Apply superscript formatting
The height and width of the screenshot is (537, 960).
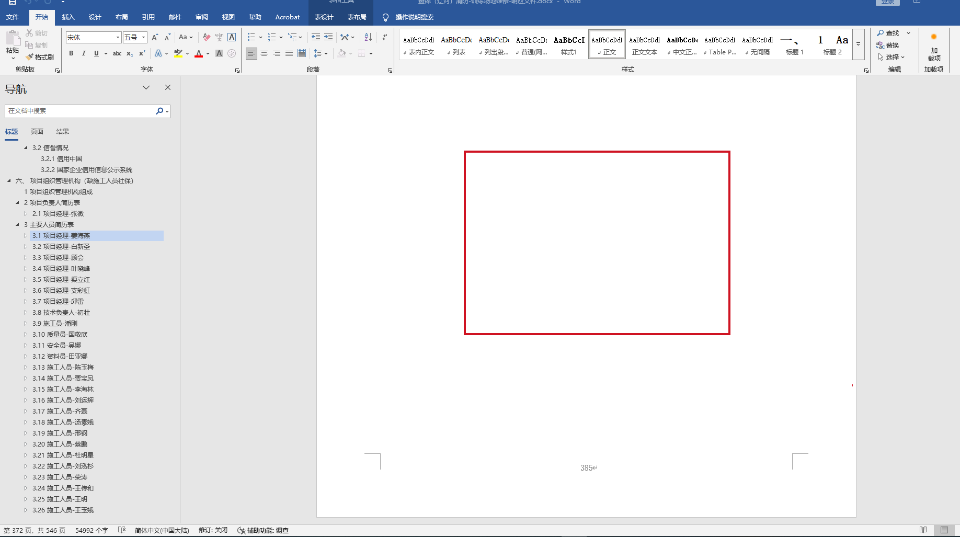click(x=142, y=53)
